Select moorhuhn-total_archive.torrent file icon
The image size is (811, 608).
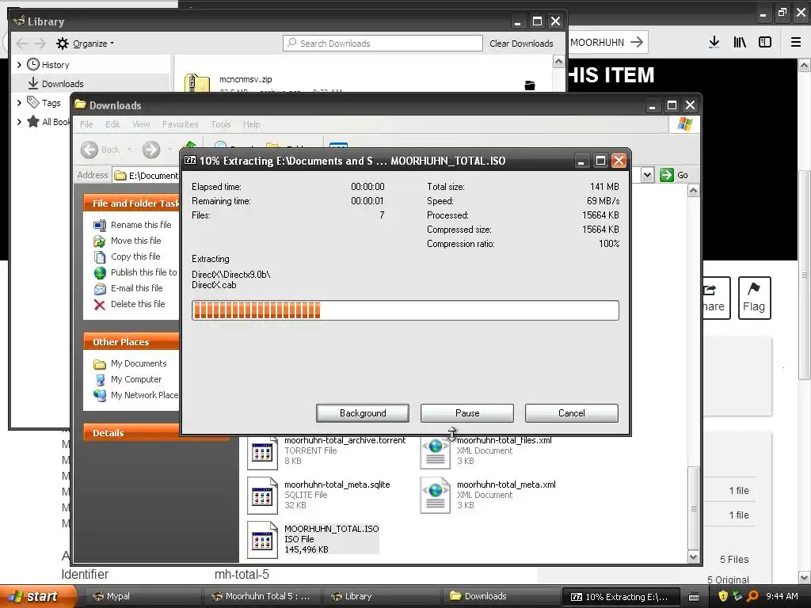(x=262, y=452)
